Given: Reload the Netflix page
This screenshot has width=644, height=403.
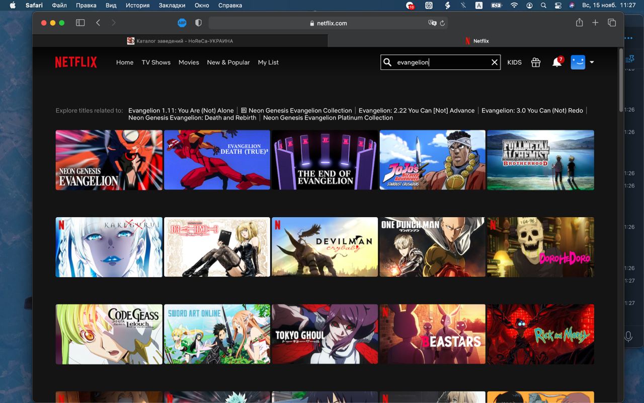Looking at the screenshot, I should point(442,23).
